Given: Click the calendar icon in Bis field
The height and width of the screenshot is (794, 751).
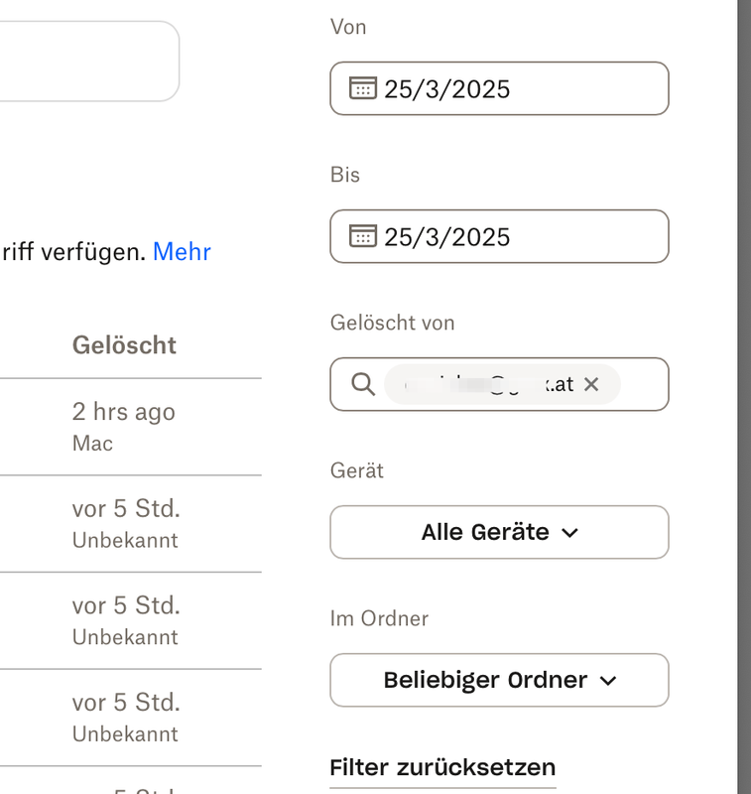Looking at the screenshot, I should click(x=363, y=236).
